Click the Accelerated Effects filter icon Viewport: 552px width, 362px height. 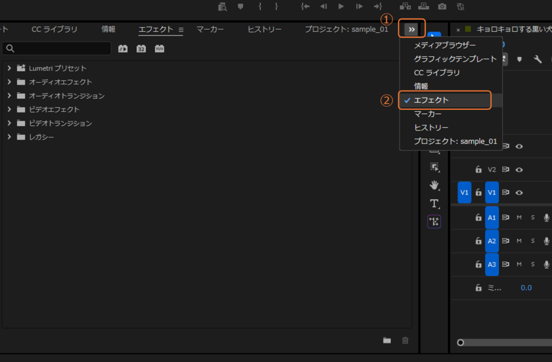(x=123, y=48)
